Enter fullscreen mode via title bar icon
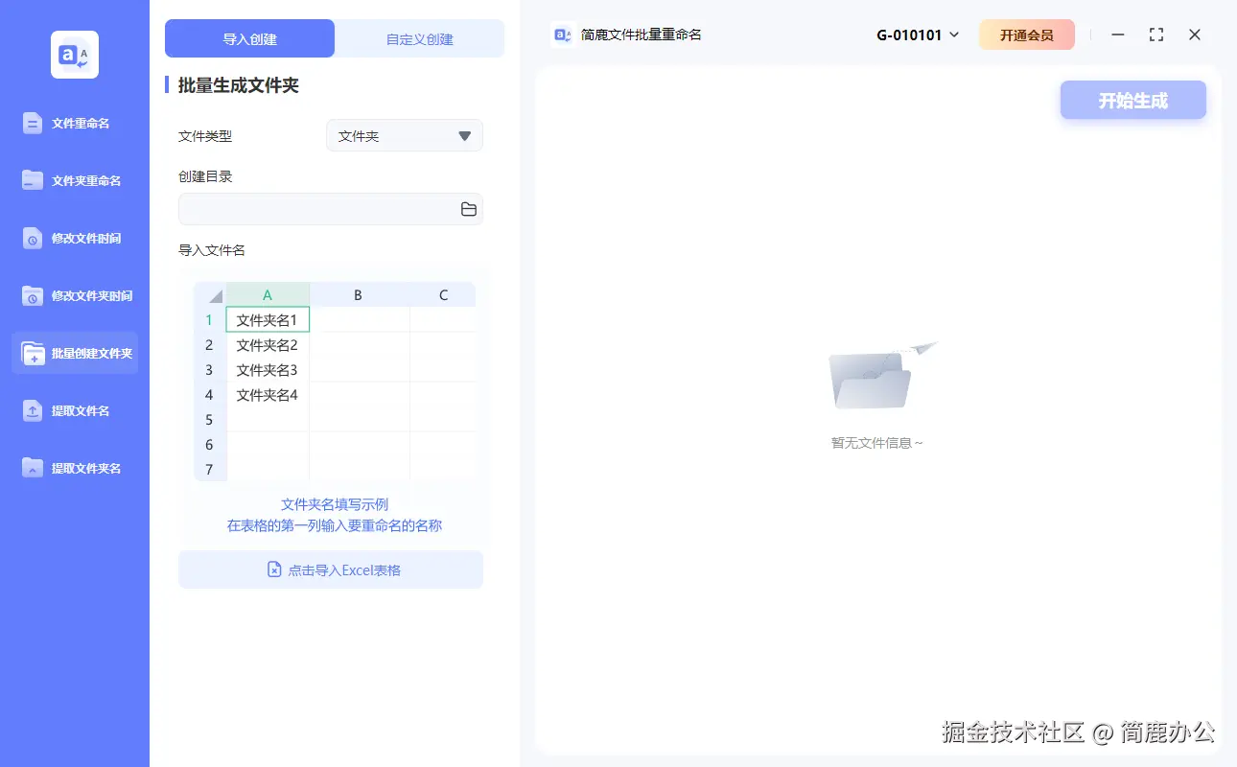 (1155, 34)
